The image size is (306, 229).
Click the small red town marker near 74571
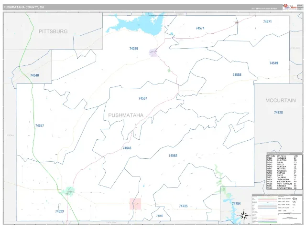pos(237,22)
